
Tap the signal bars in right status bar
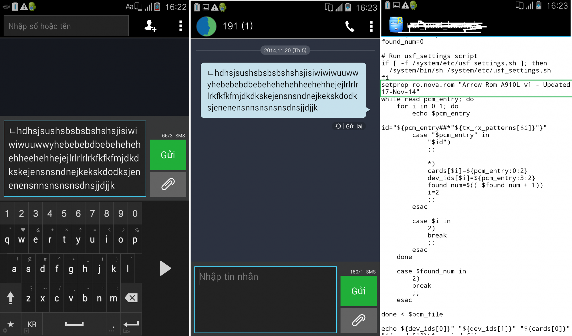(529, 5)
